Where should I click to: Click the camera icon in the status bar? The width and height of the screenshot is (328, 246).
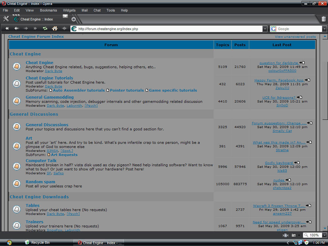click(x=294, y=235)
